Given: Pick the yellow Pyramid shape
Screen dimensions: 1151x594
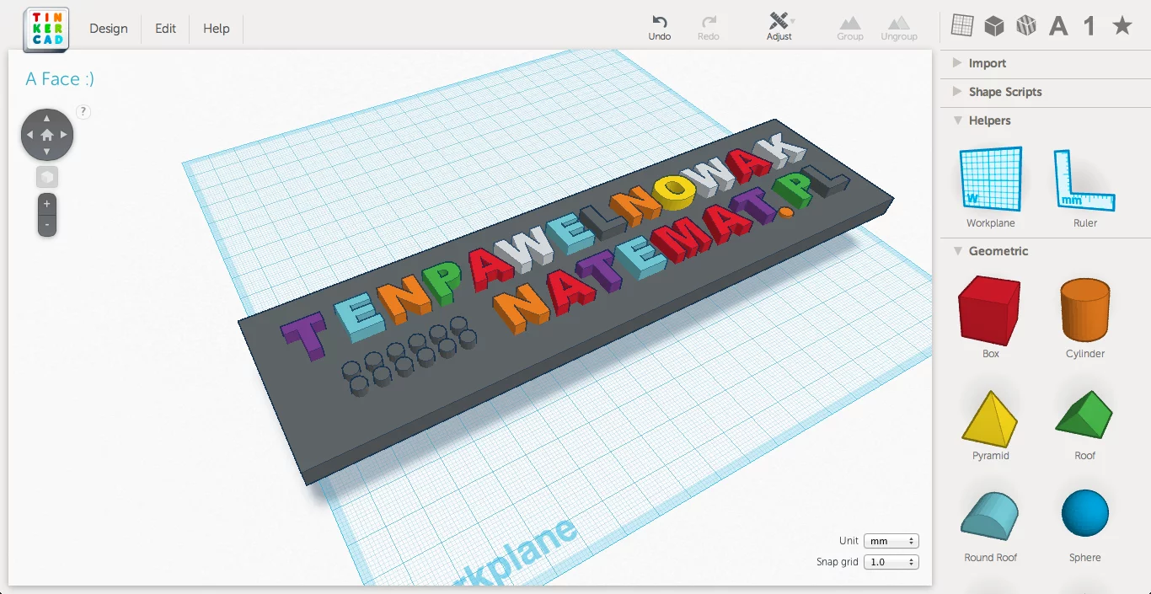Looking at the screenshot, I should click(x=991, y=424).
